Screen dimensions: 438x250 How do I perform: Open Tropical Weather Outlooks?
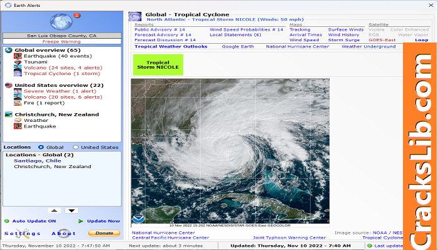coord(171,47)
